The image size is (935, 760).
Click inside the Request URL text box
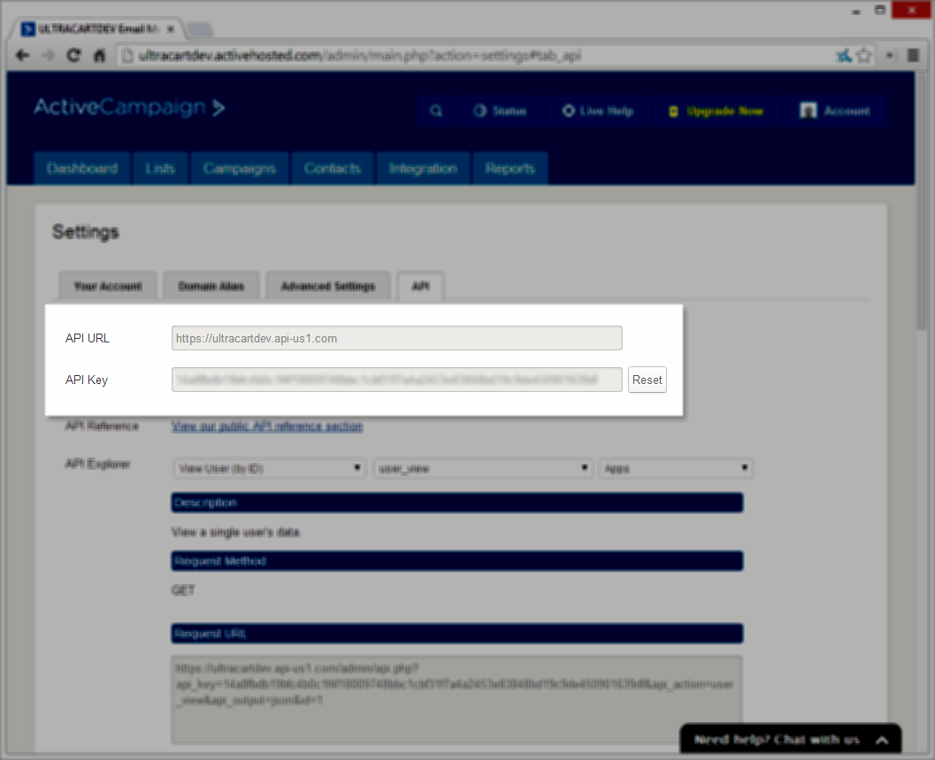coord(456,700)
